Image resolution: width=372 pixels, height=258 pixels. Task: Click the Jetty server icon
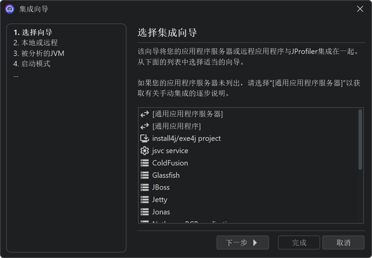tap(145, 200)
